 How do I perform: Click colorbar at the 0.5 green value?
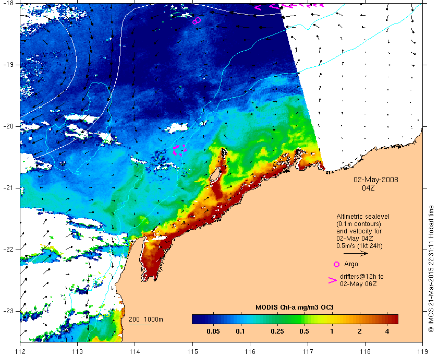[304, 319]
